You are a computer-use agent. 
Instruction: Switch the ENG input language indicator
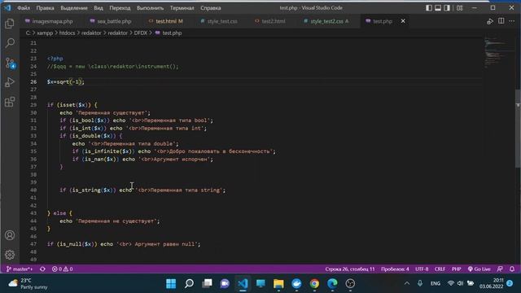(435, 283)
